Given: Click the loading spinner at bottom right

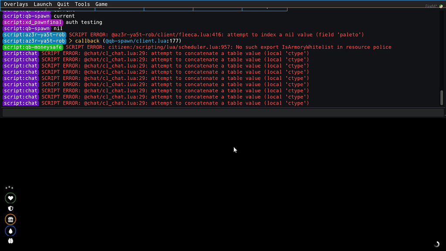Looking at the screenshot, I should pyautogui.click(x=437, y=244).
